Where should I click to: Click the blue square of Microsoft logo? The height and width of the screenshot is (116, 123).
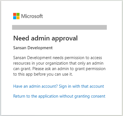tap(15, 18)
